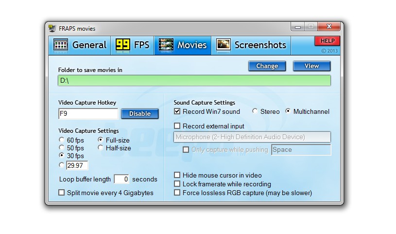396x234 pixels.
Task: Toggle Record Win7 sound checkbox
Action: coord(177,111)
